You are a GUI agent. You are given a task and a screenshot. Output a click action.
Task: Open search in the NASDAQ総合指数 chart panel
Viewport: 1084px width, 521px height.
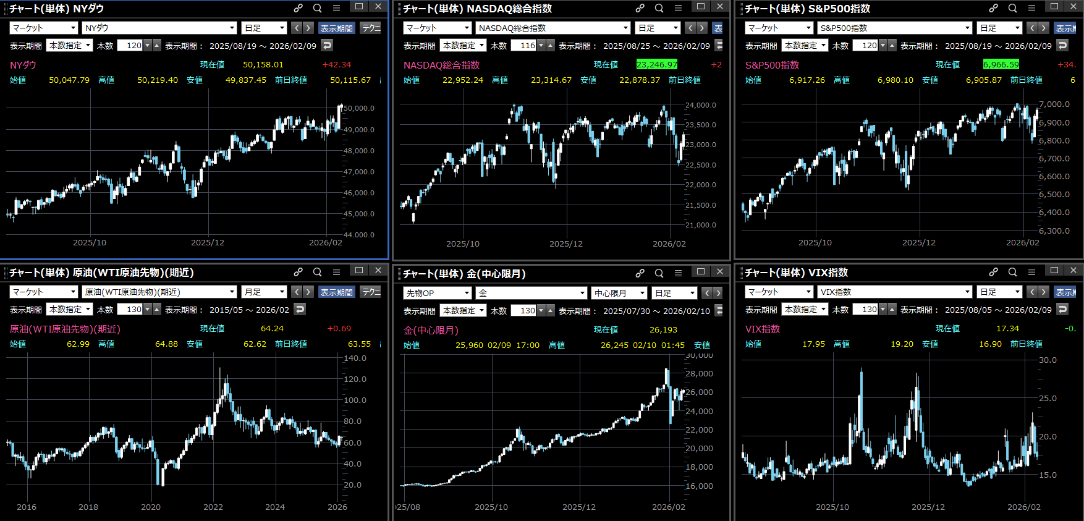pyautogui.click(x=659, y=8)
